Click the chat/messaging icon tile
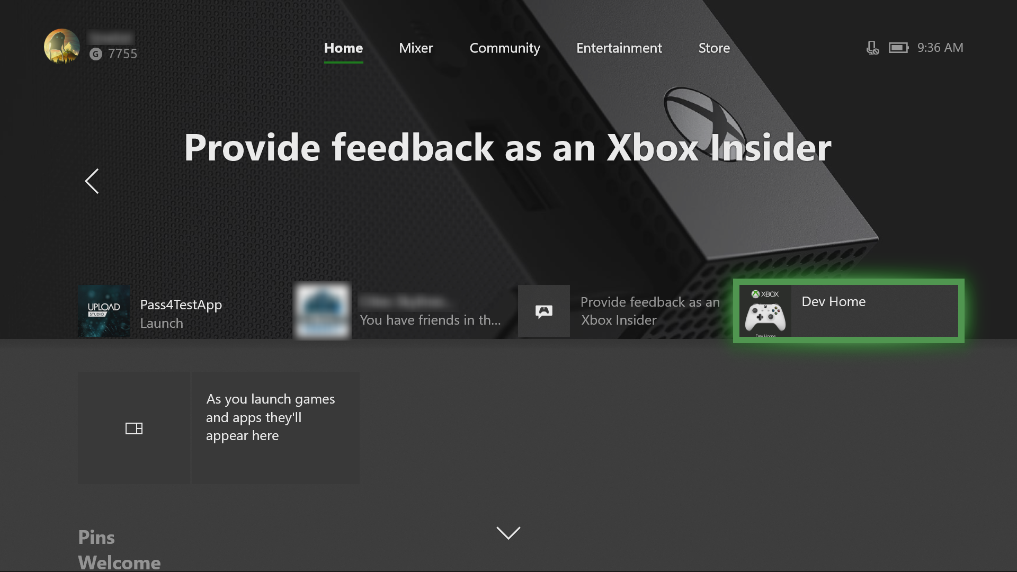Viewport: 1017px width, 572px height. pos(543,311)
